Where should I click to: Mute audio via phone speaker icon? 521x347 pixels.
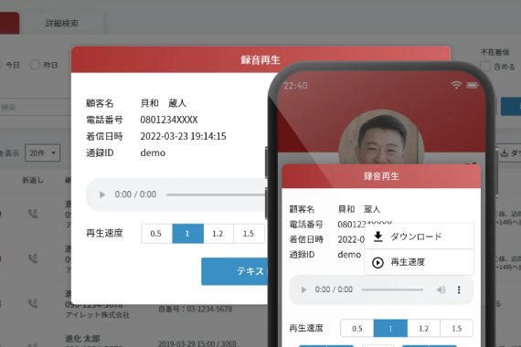click(441, 289)
